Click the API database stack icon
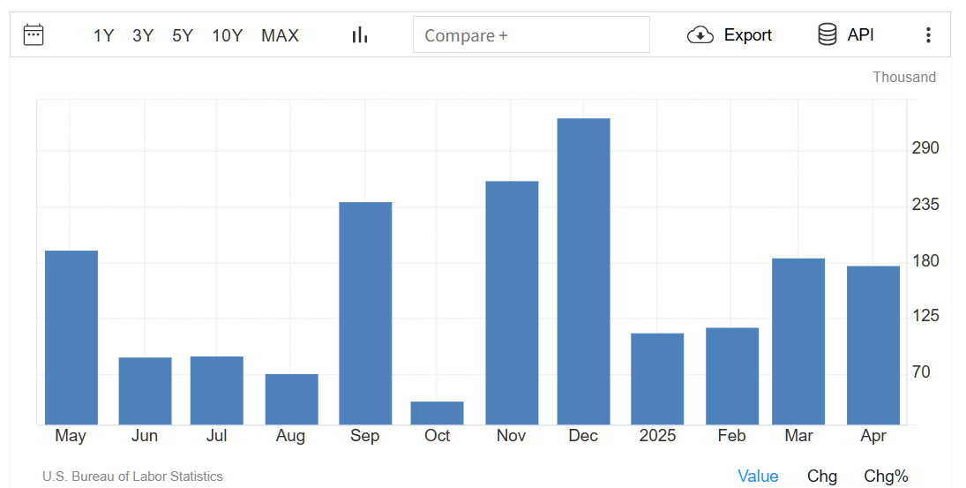The image size is (966, 488). click(827, 34)
